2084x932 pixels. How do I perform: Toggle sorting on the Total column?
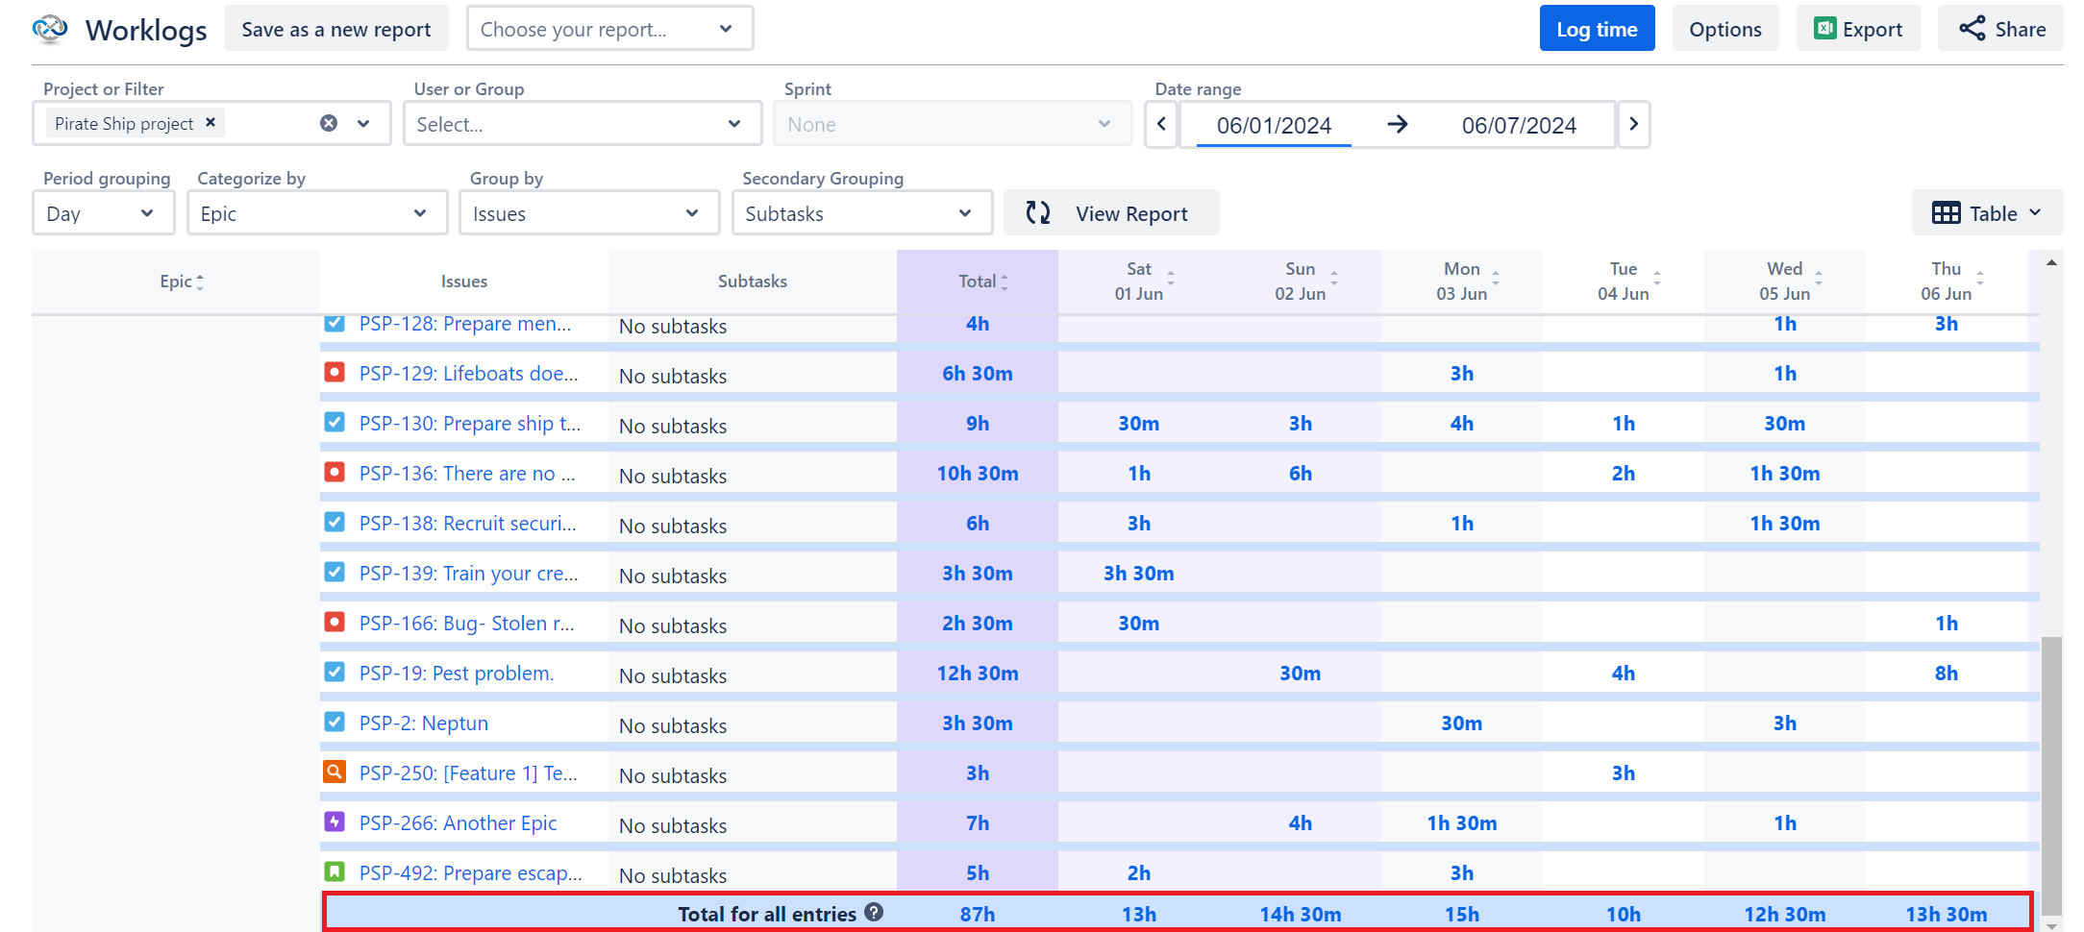pos(1005,281)
